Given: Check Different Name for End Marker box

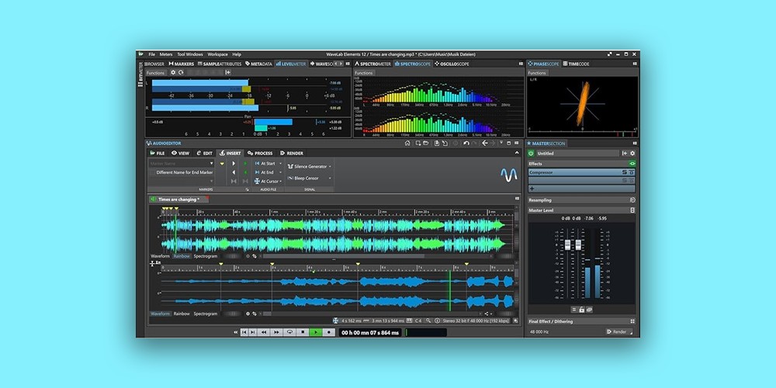Looking at the screenshot, I should coord(153,172).
